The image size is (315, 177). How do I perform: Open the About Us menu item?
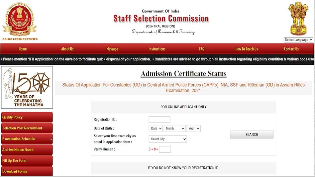point(67,49)
